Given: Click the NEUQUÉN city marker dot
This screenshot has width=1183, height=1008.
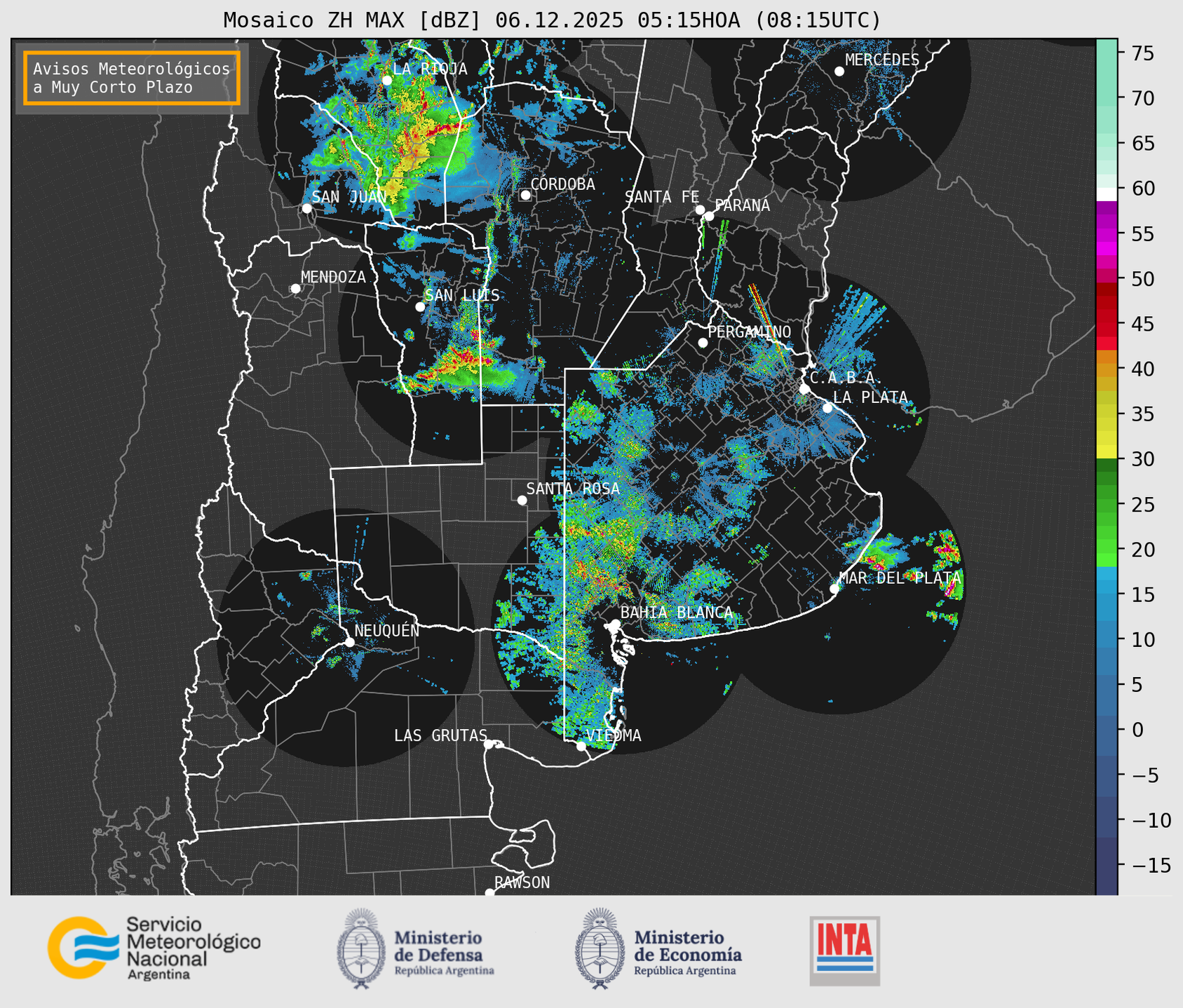Looking at the screenshot, I should point(349,642).
